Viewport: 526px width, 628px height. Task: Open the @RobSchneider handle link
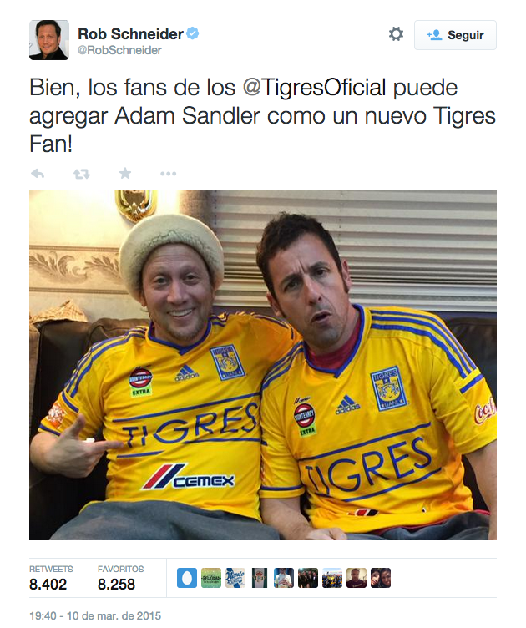click(119, 50)
